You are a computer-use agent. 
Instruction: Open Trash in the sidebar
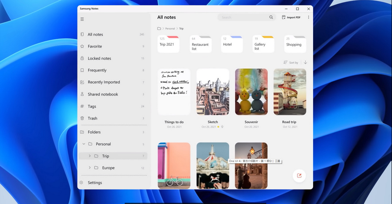click(92, 118)
